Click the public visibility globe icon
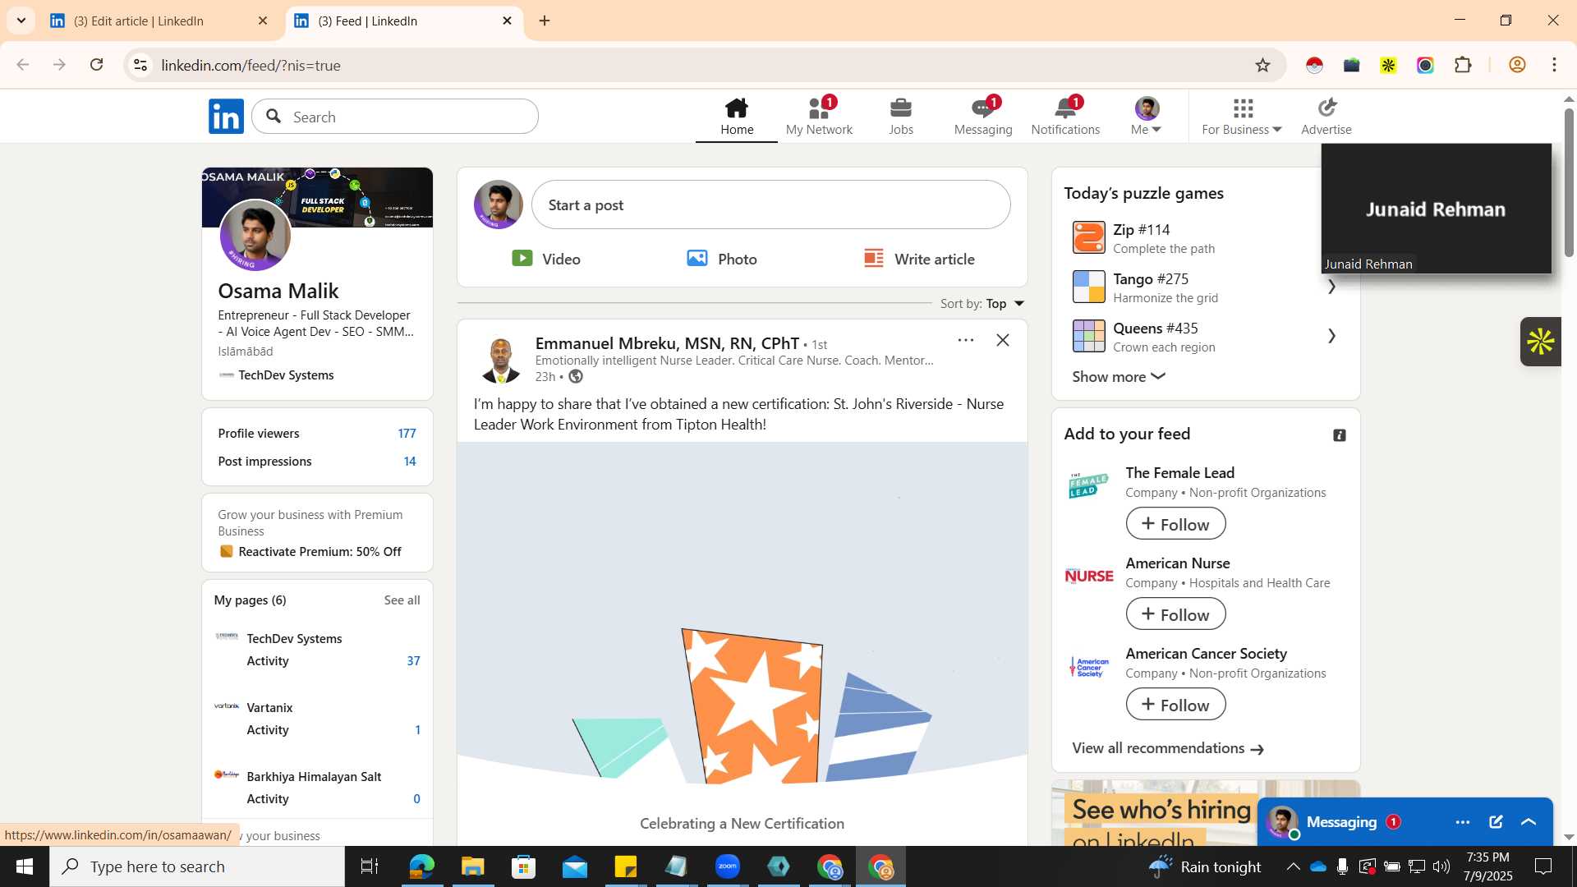The image size is (1577, 887). pyautogui.click(x=576, y=376)
